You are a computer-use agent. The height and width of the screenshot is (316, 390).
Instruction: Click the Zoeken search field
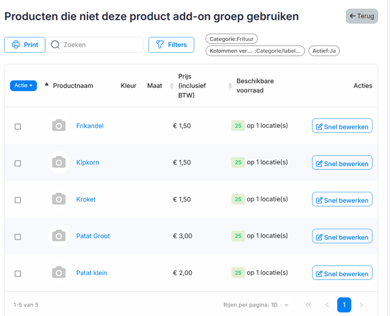coord(94,45)
